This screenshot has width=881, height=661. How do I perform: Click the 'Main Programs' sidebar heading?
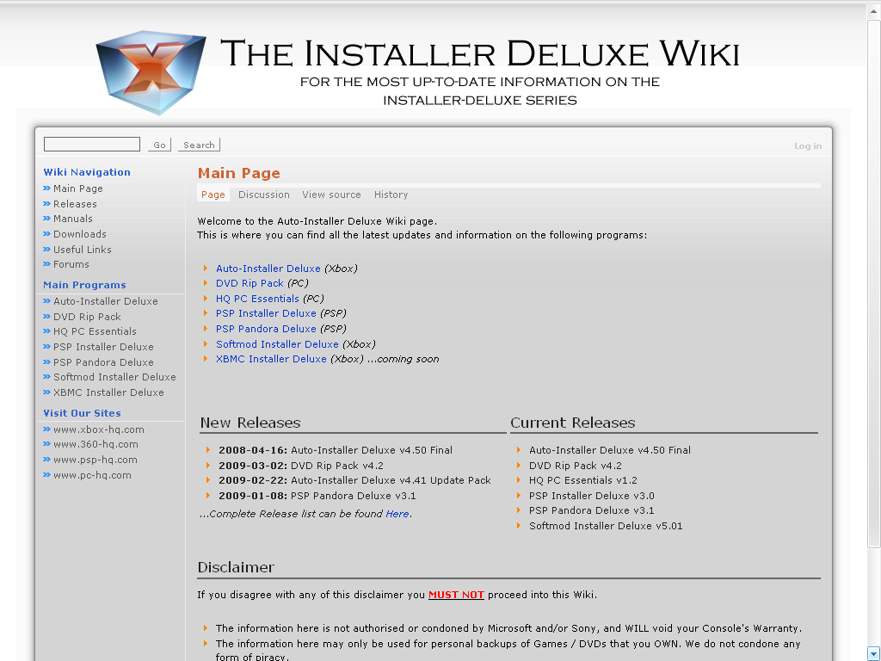point(85,285)
